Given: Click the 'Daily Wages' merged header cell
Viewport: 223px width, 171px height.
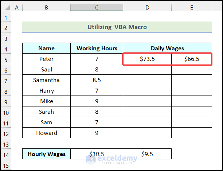Looking at the screenshot, I should tap(167, 48).
